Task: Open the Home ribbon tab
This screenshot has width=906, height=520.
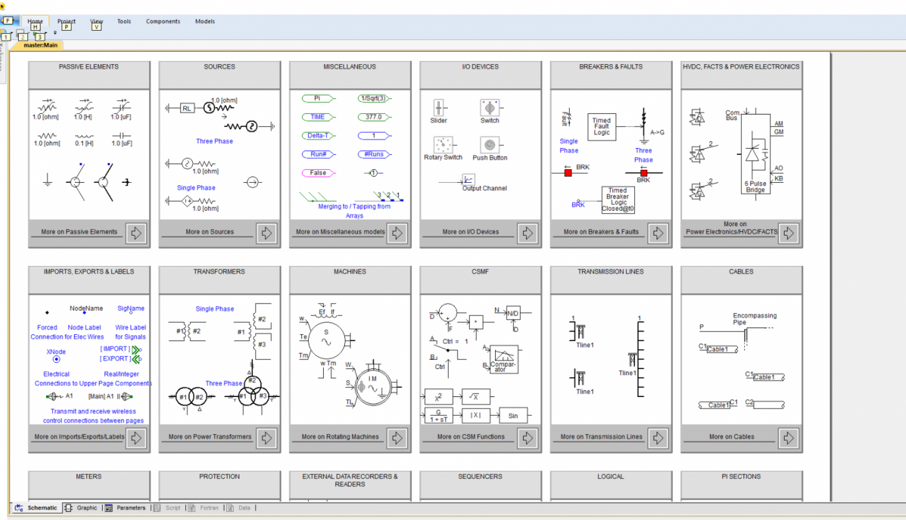Action: click(x=35, y=22)
